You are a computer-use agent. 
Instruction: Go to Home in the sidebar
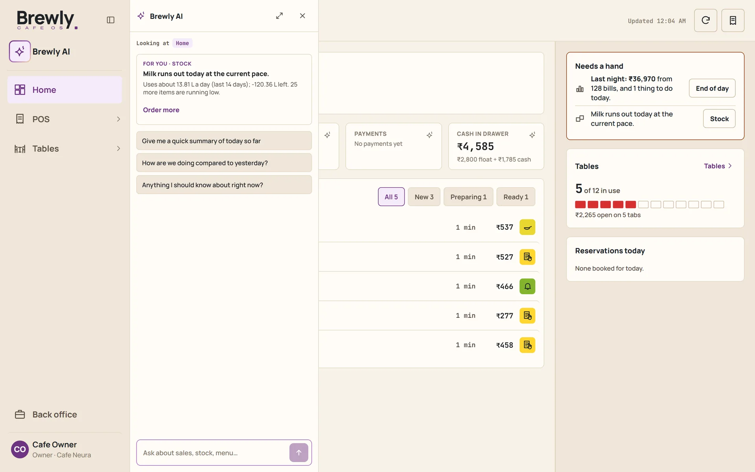pos(64,90)
